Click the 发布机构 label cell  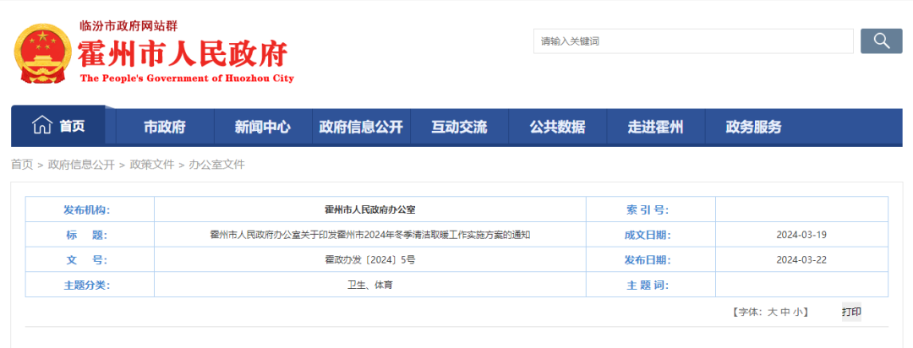click(90, 209)
